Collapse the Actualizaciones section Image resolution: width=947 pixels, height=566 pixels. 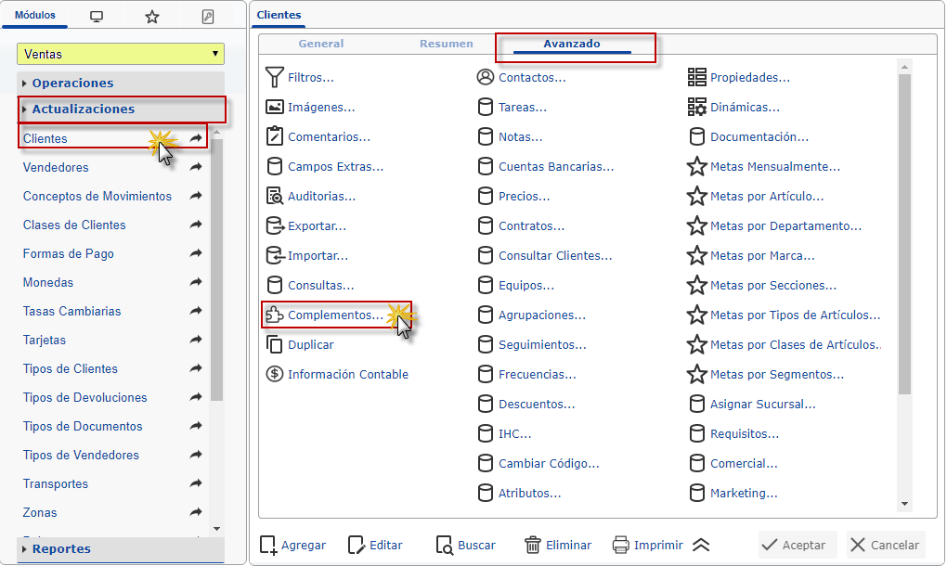(x=121, y=109)
